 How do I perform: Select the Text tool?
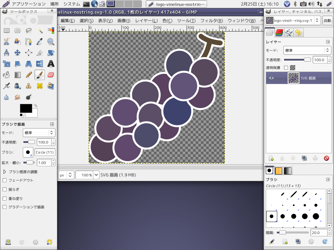pos(51,63)
